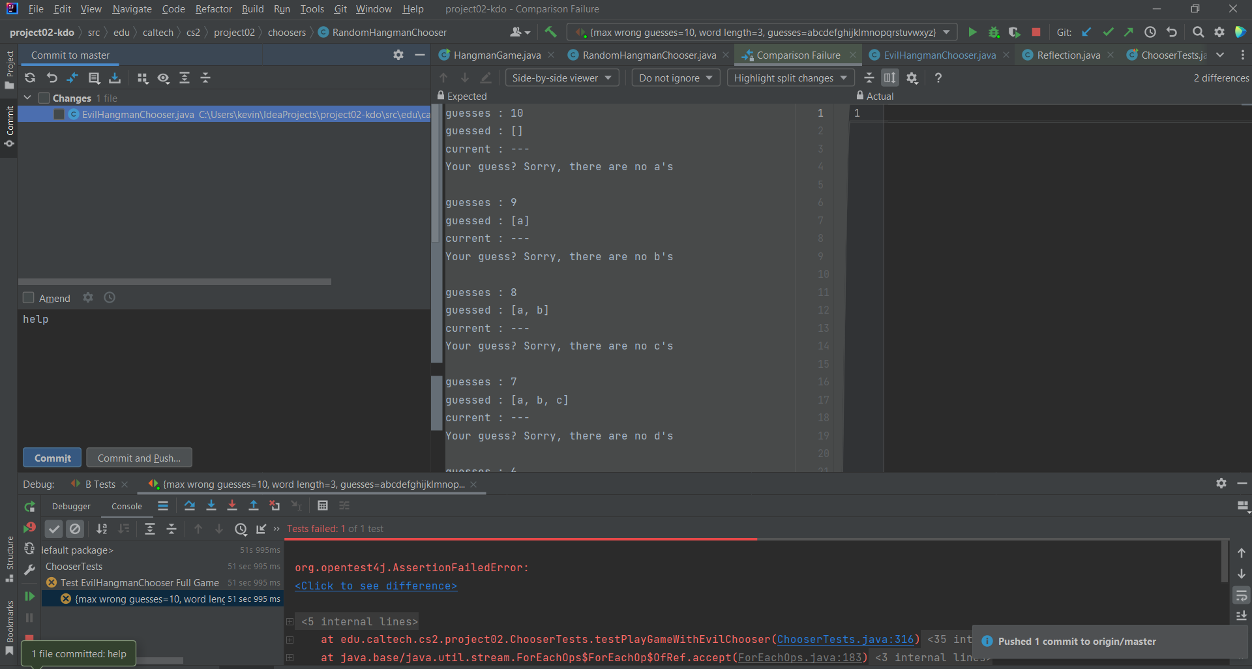Viewport: 1252px width, 669px height.
Task: Open the Do not ignore dropdown
Action: click(x=675, y=78)
